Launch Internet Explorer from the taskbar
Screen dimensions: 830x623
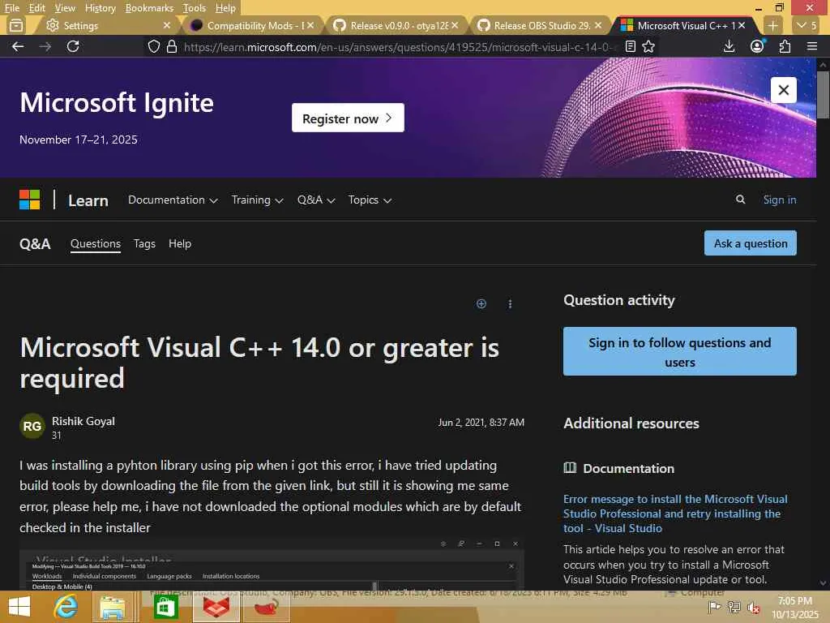click(x=66, y=607)
